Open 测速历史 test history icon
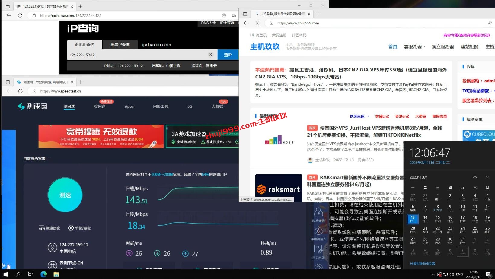This screenshot has width=495, height=279. tap(42, 228)
